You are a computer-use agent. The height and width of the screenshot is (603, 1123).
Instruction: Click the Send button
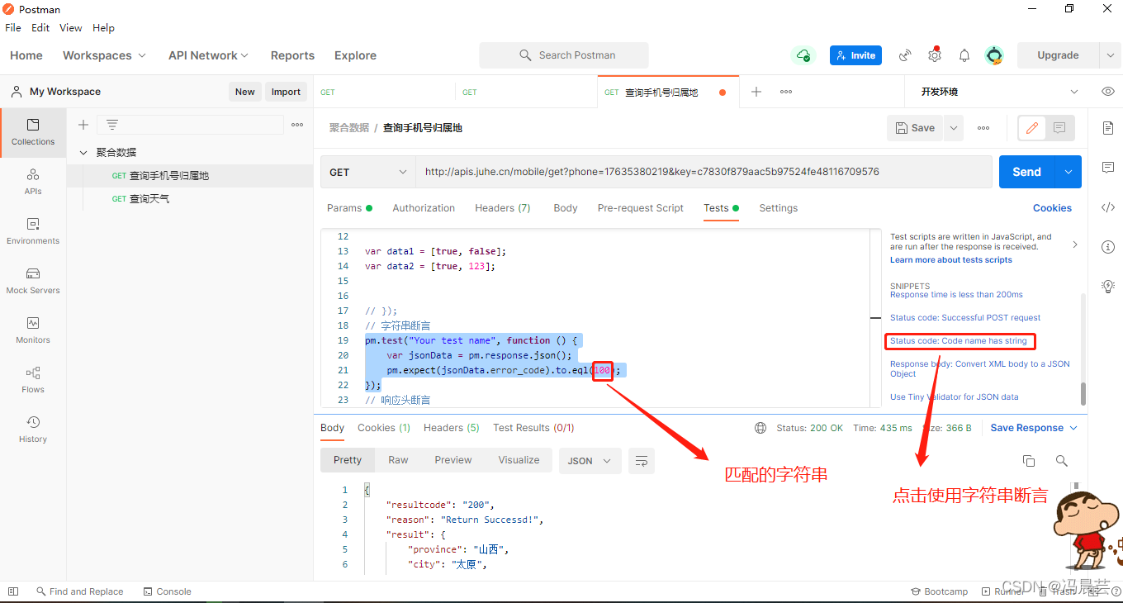tap(1027, 172)
